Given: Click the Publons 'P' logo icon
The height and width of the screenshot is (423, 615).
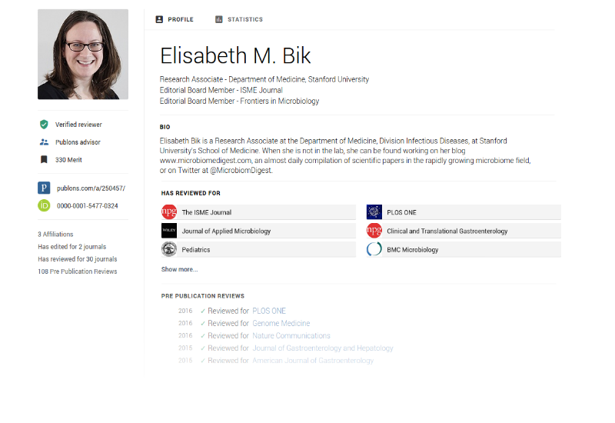Looking at the screenshot, I should pos(44,188).
